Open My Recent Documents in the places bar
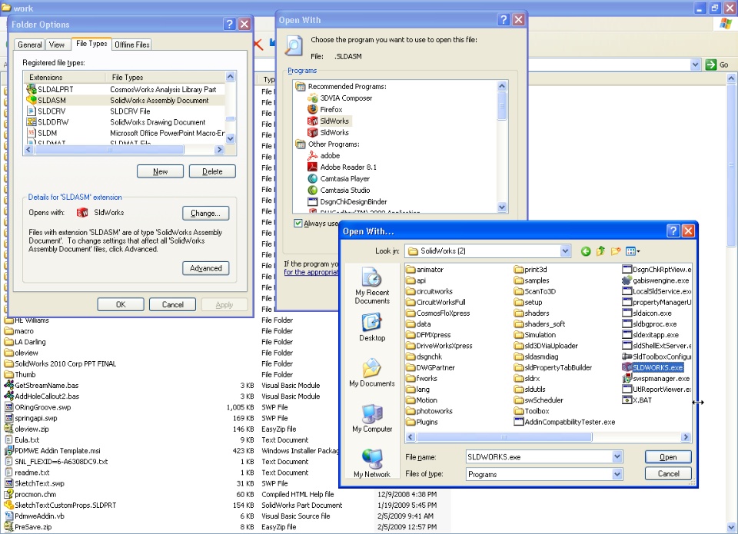Screen dimensions: 738x534 click(x=372, y=286)
